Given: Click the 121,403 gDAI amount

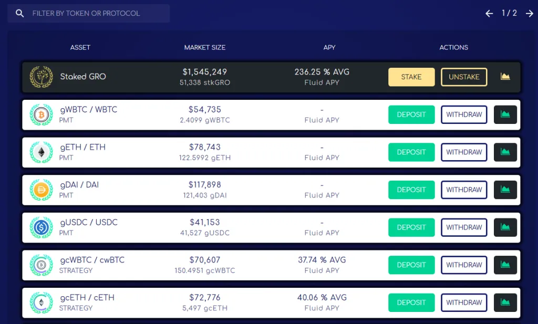Looking at the screenshot, I should click(205, 195).
